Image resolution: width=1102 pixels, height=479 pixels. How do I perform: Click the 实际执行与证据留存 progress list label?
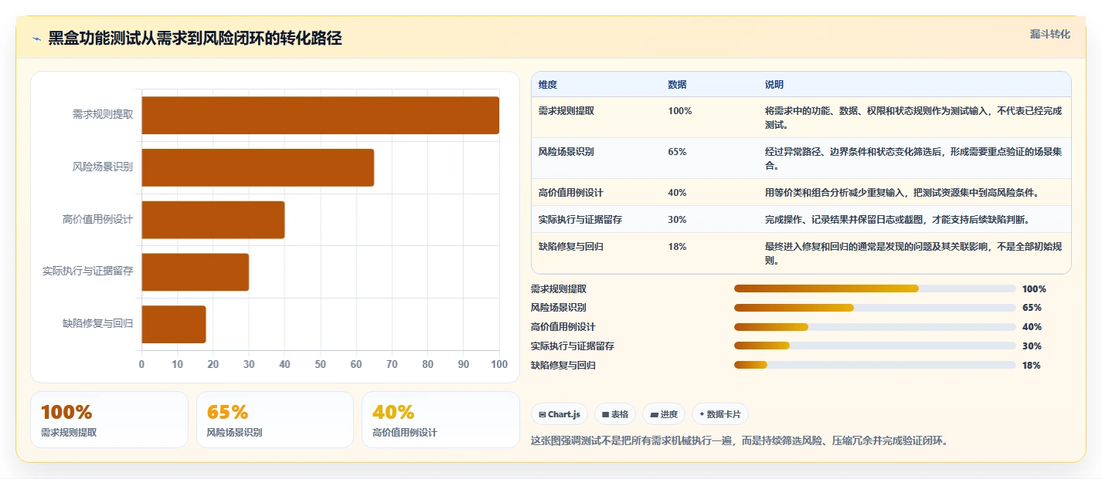[x=573, y=346]
